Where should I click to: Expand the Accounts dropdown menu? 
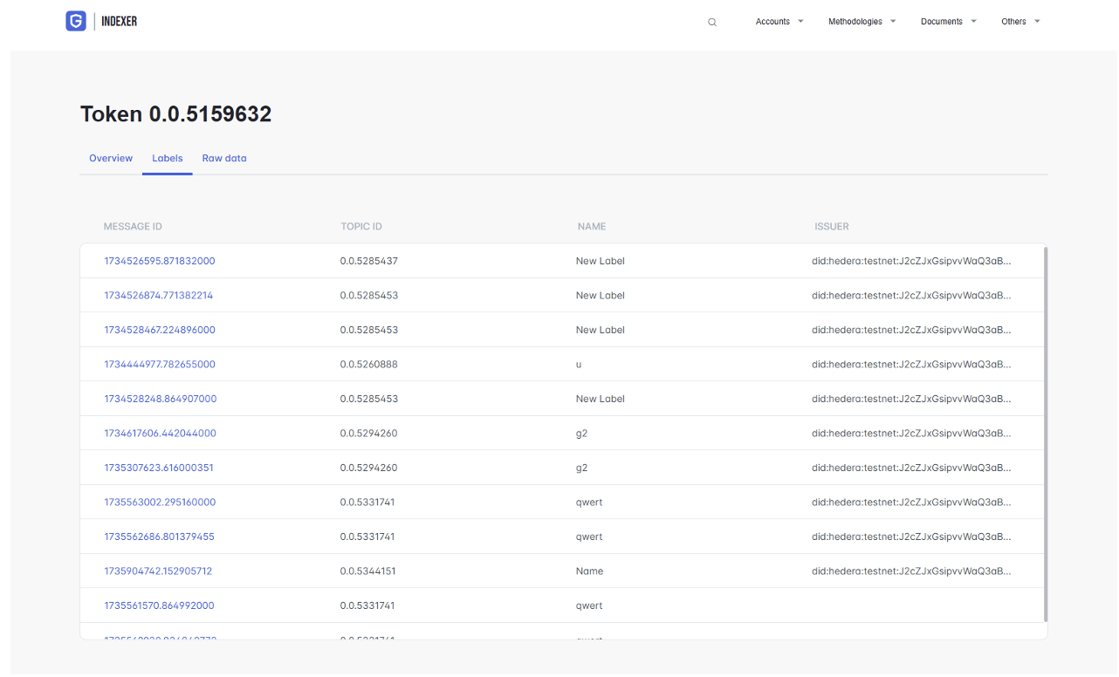pos(779,22)
